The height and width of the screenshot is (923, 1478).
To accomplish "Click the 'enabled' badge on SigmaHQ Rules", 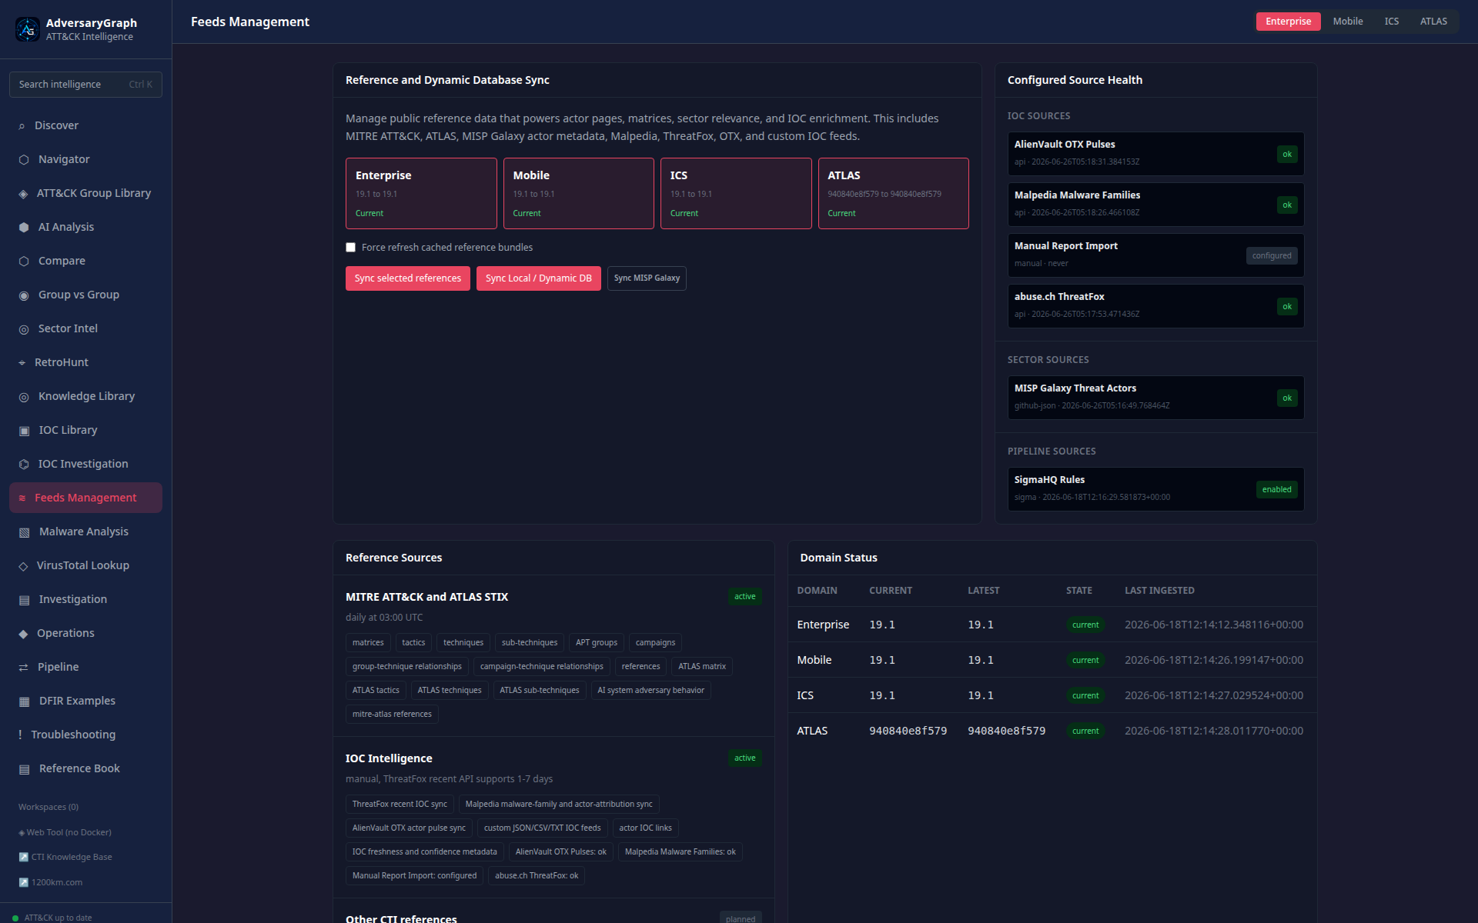I will [x=1276, y=490].
